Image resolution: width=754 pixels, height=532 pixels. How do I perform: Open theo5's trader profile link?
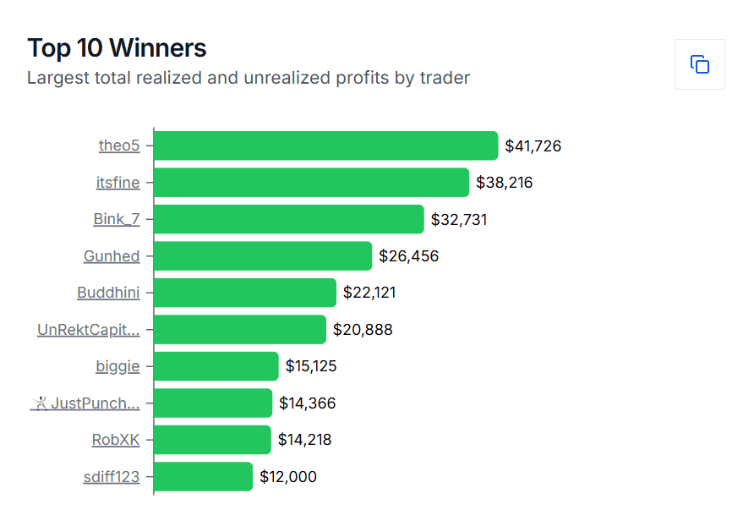pos(119,145)
